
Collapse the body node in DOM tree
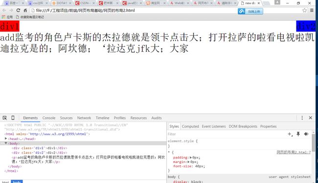[6, 143]
